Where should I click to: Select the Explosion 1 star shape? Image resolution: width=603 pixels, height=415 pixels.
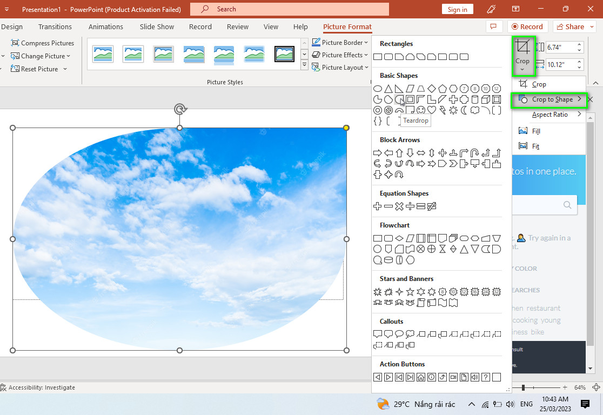tap(378, 292)
